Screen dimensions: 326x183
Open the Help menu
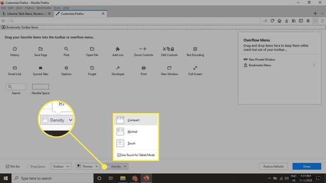[66, 8]
